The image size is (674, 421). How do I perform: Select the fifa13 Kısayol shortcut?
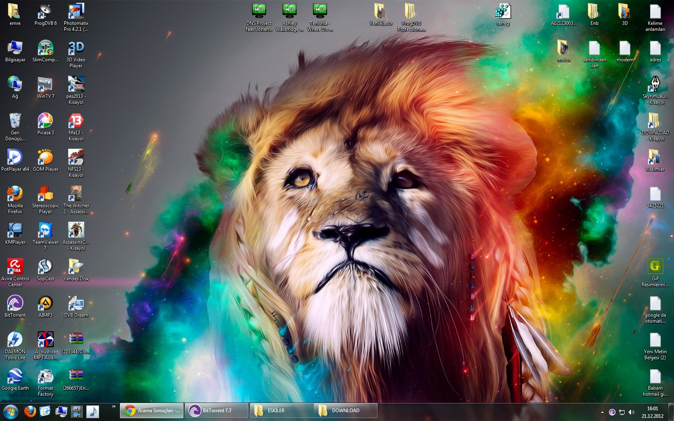[76, 127]
